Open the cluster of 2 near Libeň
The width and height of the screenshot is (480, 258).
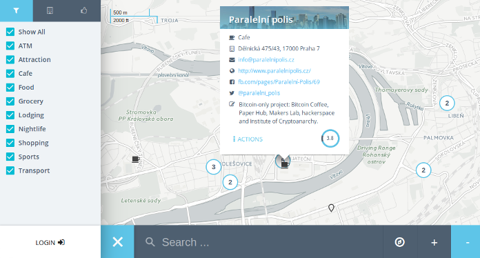click(x=447, y=103)
